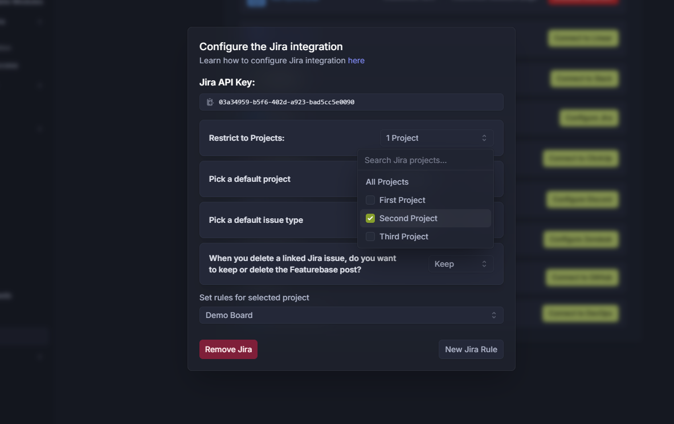The height and width of the screenshot is (424, 674).
Task: Tick the Third Project checkbox
Action: 370,237
